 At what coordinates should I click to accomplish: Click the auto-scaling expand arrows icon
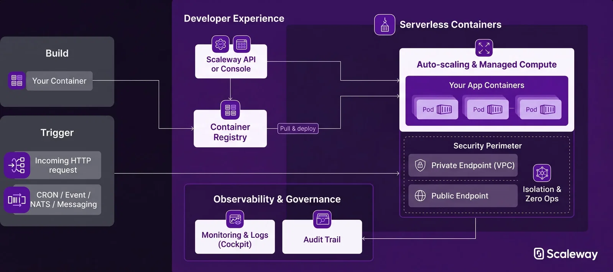484,48
